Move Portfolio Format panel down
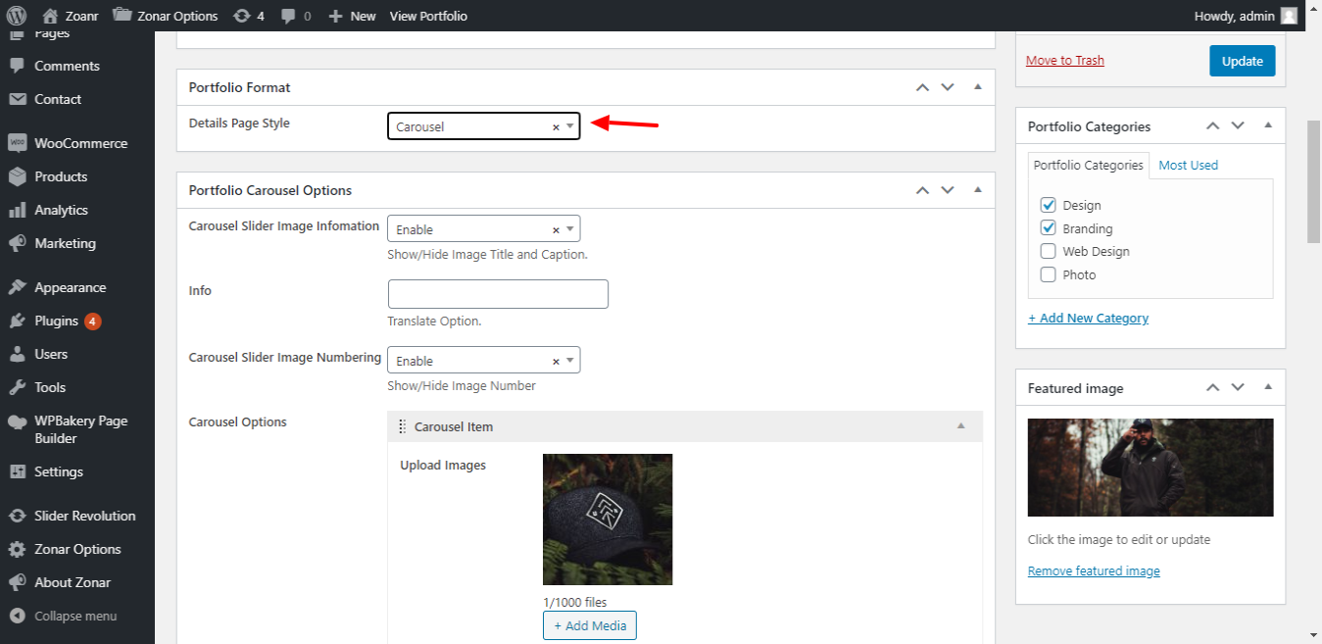1322x644 pixels. click(948, 87)
